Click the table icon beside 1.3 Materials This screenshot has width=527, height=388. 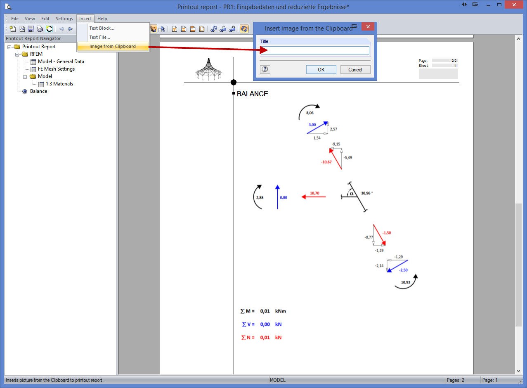[x=41, y=84]
